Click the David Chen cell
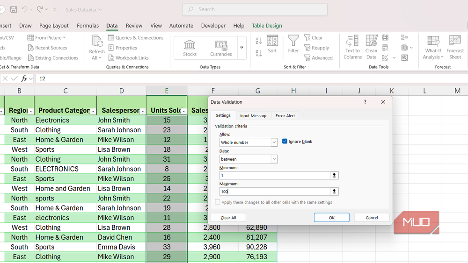Image resolution: width=468 pixels, height=263 pixels. point(122,237)
